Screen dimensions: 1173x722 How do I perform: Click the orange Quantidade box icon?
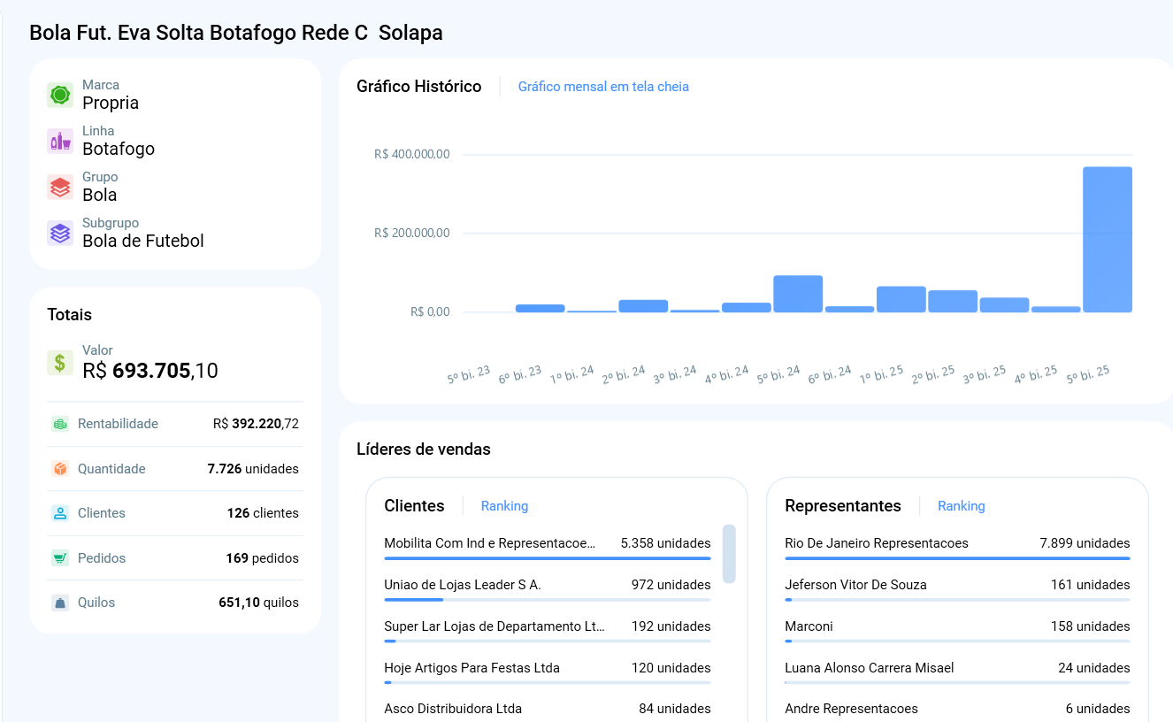click(60, 469)
